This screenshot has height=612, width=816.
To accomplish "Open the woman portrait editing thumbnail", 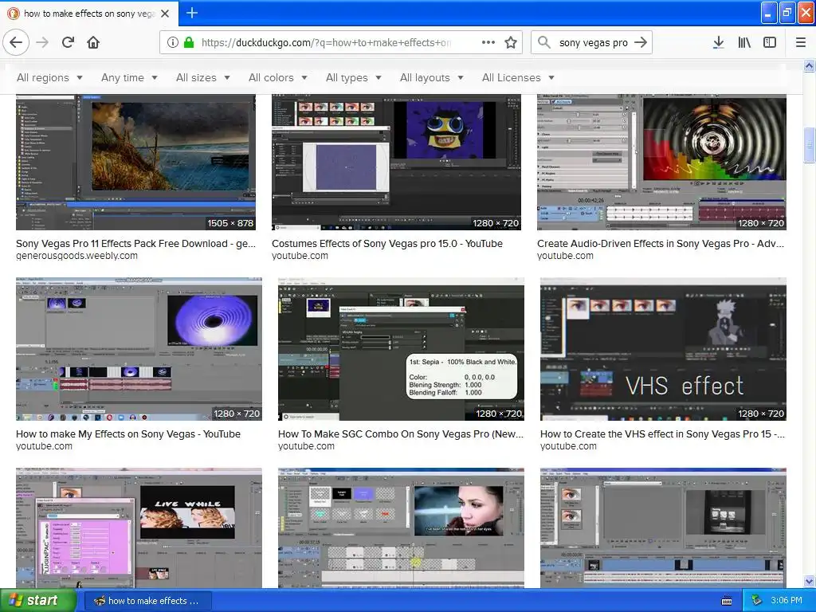I will coord(401,528).
